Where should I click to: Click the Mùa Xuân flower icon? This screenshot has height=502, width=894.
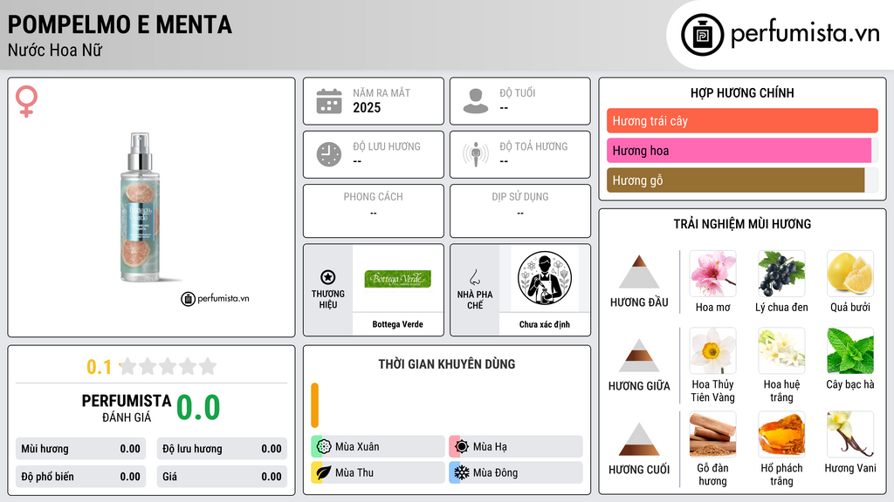tap(324, 447)
